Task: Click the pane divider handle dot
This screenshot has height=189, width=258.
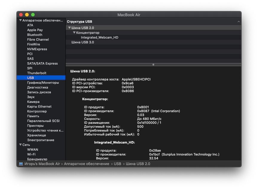Action: coord(153,65)
